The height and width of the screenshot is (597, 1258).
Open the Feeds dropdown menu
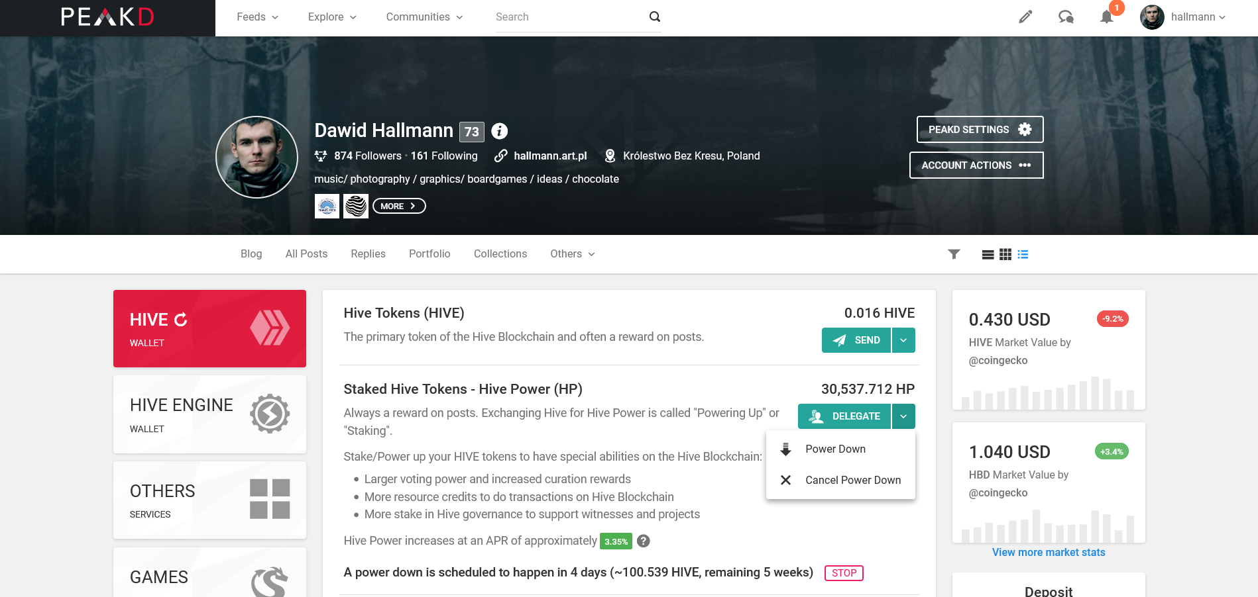(258, 17)
